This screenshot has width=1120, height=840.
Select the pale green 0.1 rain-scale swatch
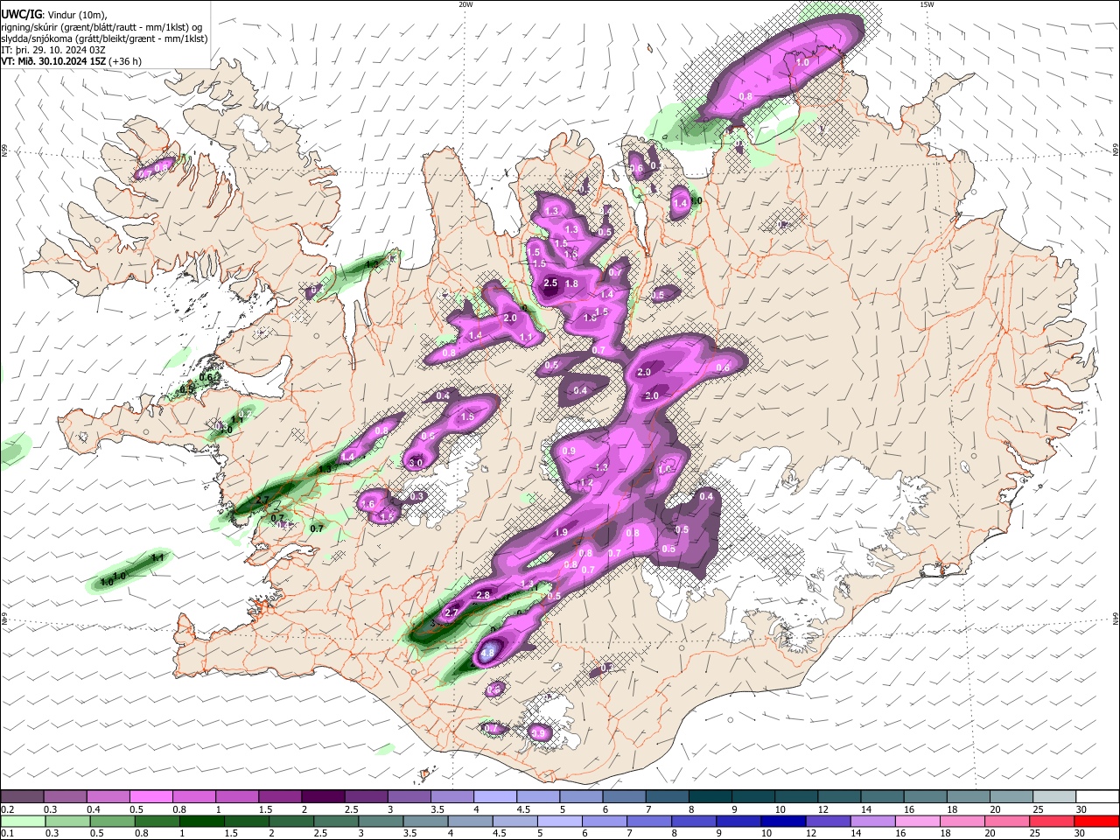[22, 822]
